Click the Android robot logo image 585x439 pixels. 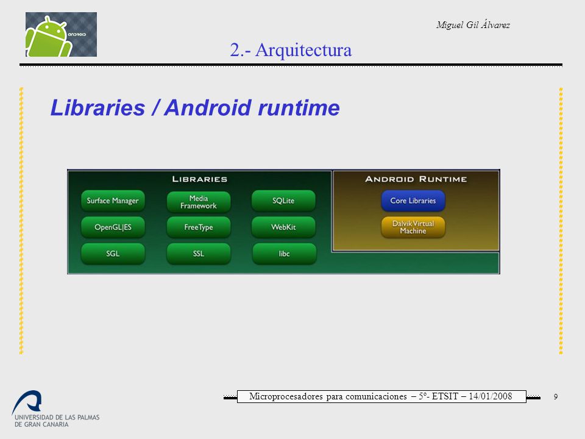coord(61,34)
